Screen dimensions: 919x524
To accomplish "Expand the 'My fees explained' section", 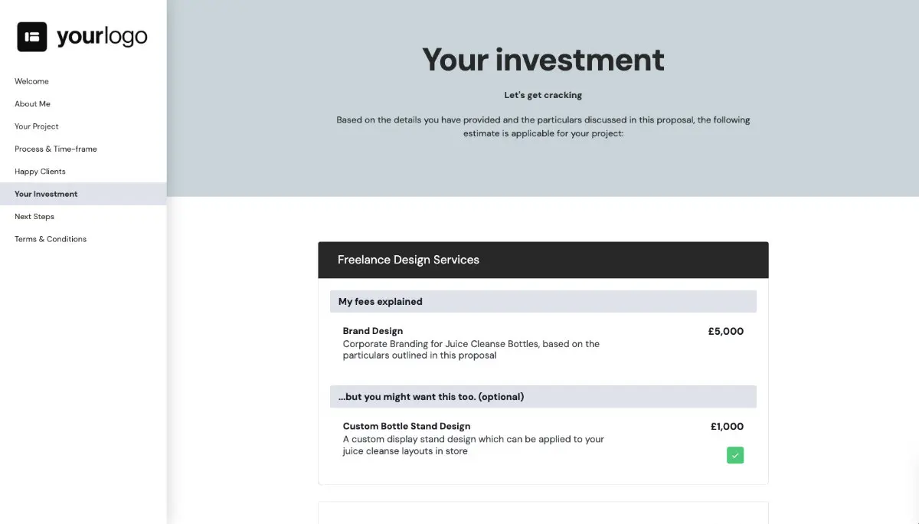I will 543,301.
